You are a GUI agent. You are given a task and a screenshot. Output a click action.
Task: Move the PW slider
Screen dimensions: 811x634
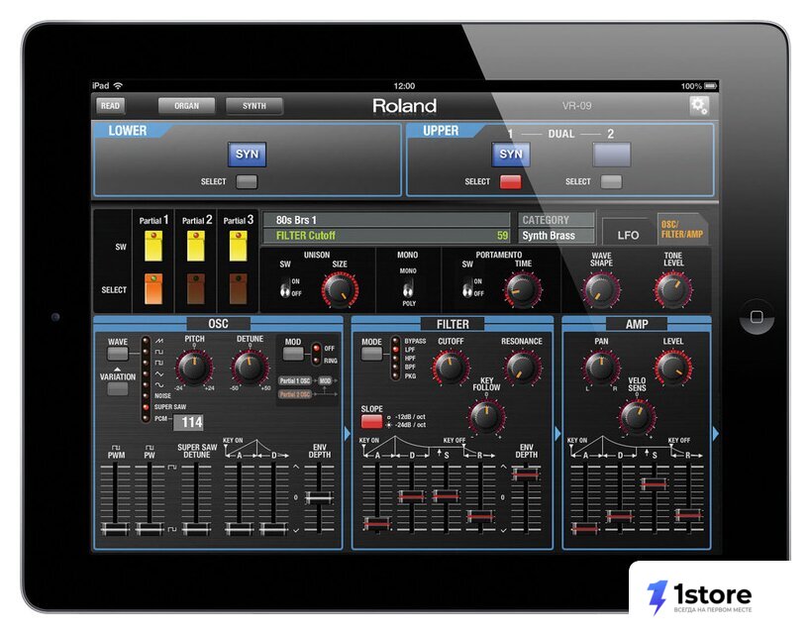pyautogui.click(x=150, y=528)
